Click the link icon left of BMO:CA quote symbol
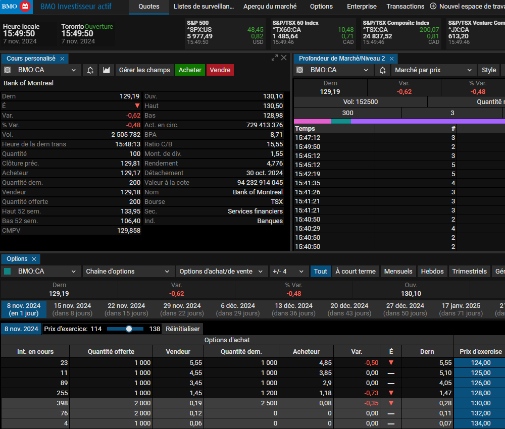 pyautogui.click(x=8, y=70)
